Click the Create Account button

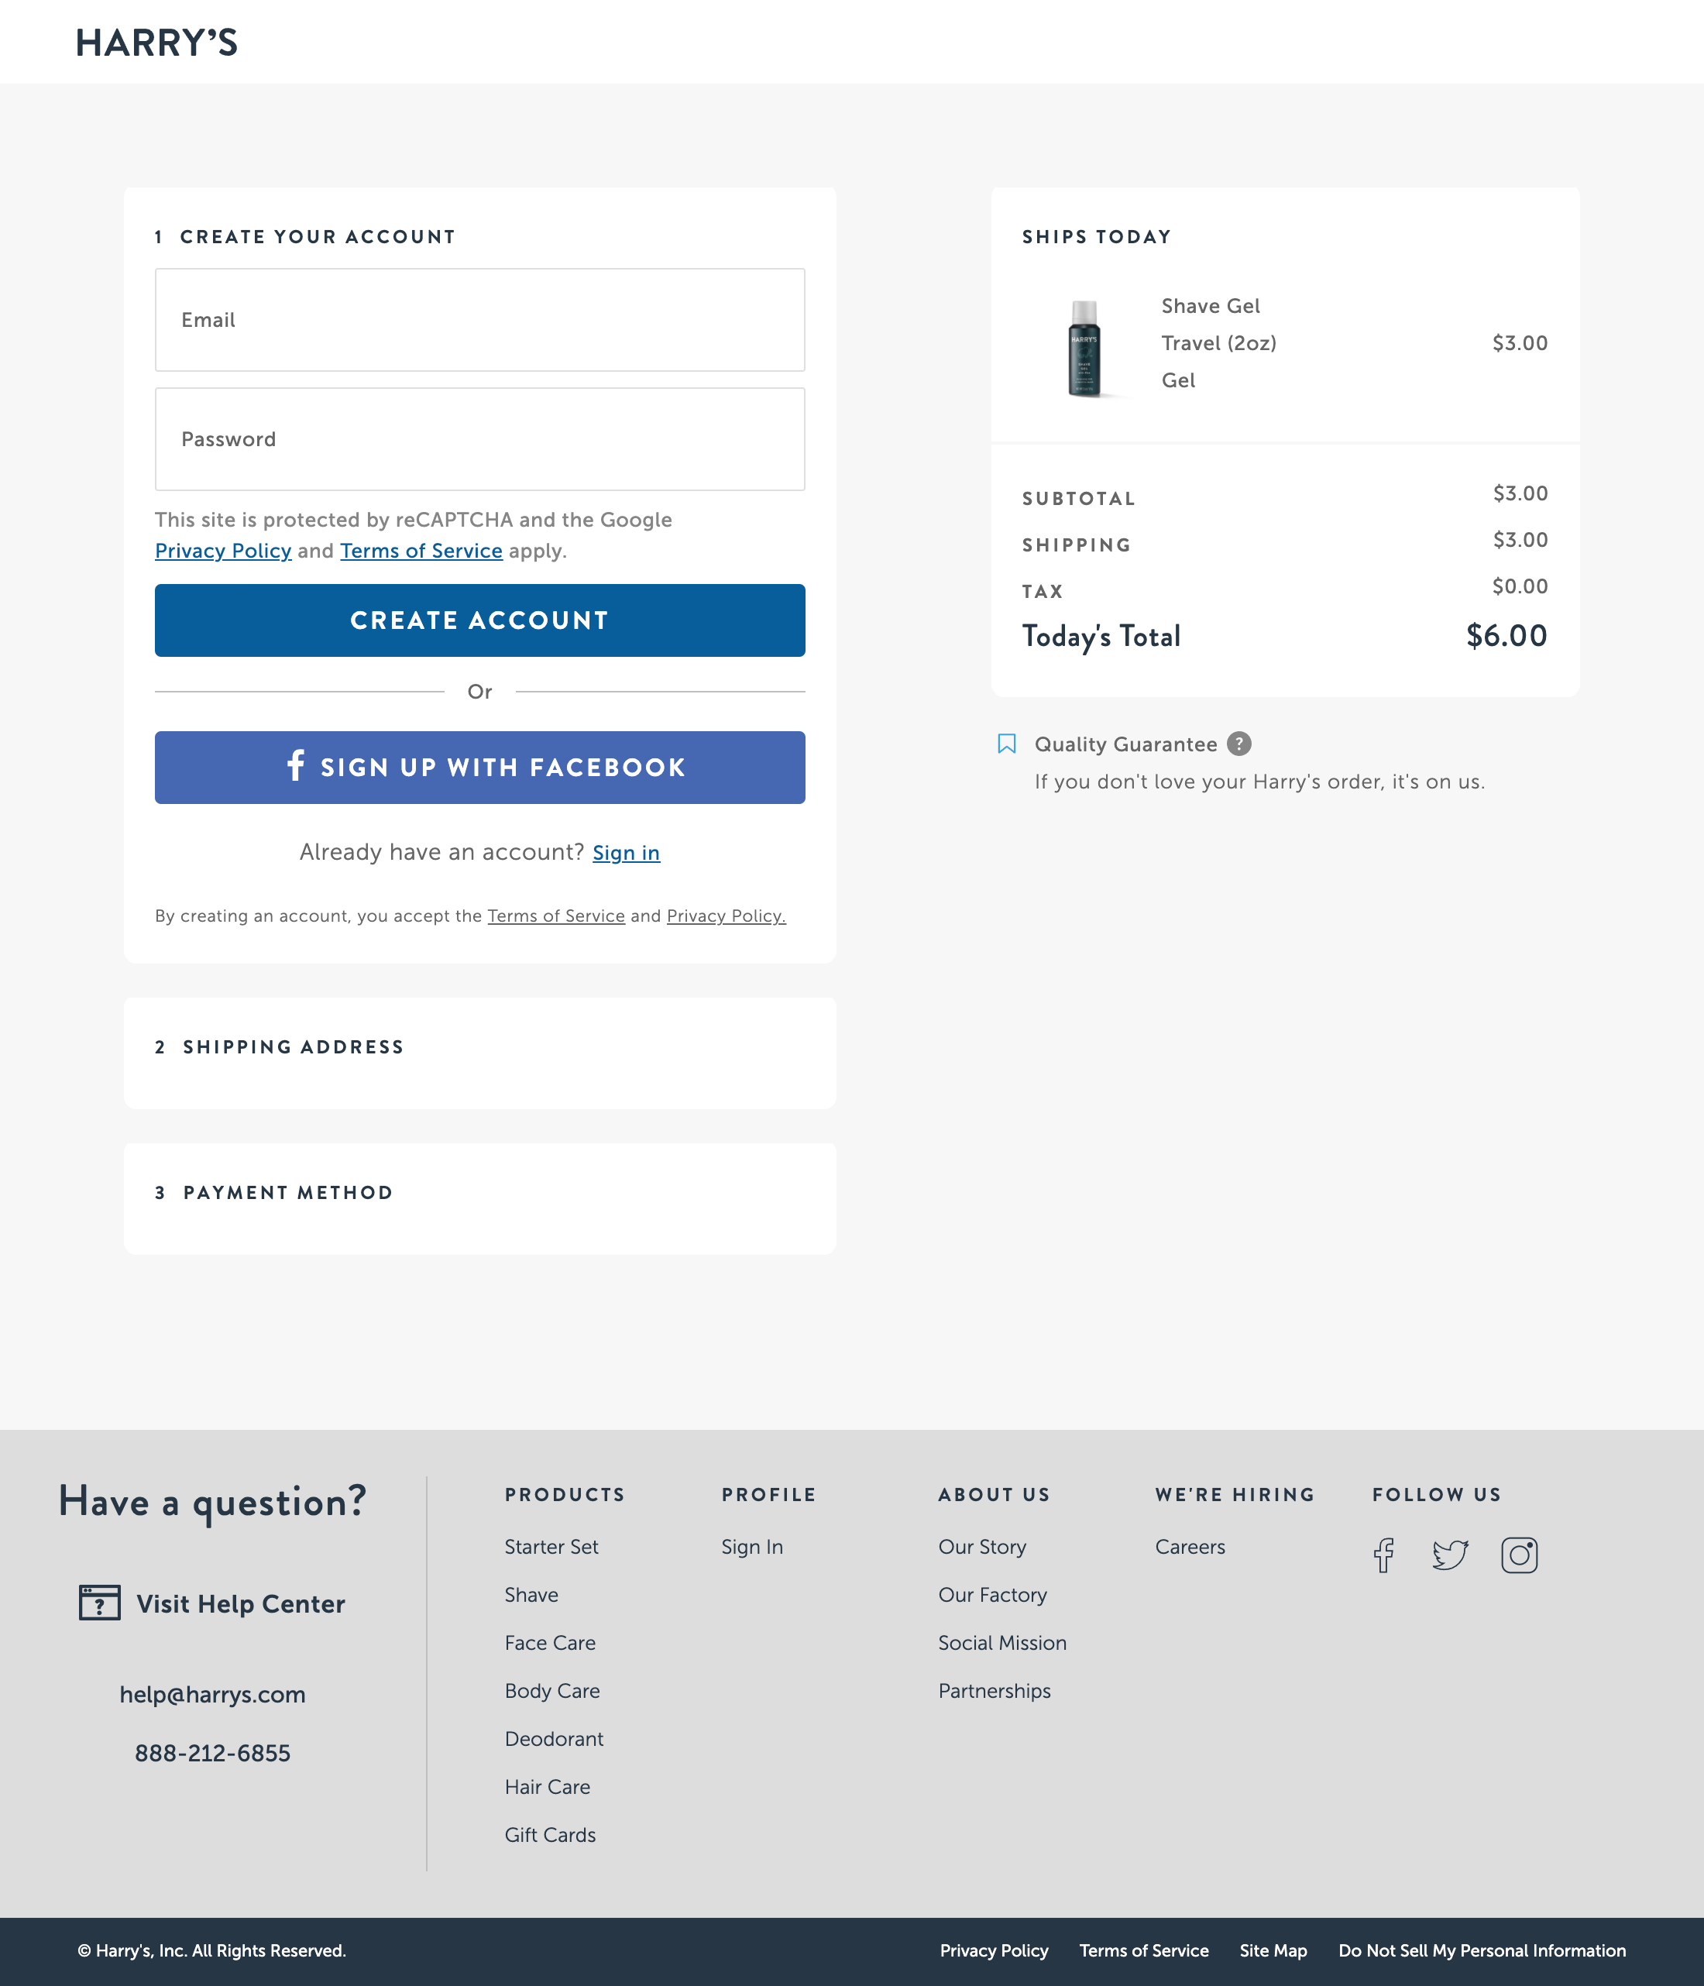[x=479, y=620]
